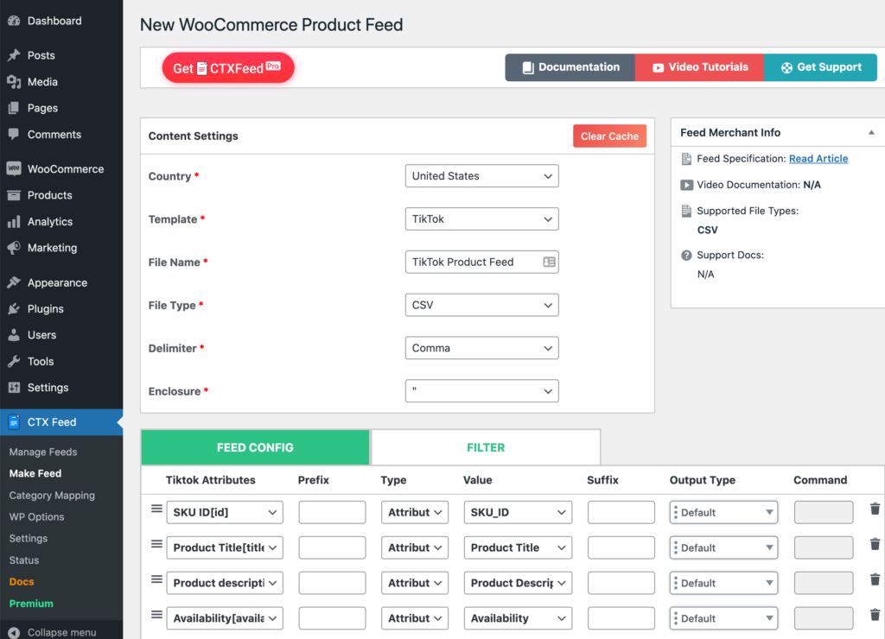Open the Type dropdown in Availability row
The height and width of the screenshot is (639, 885).
point(414,618)
